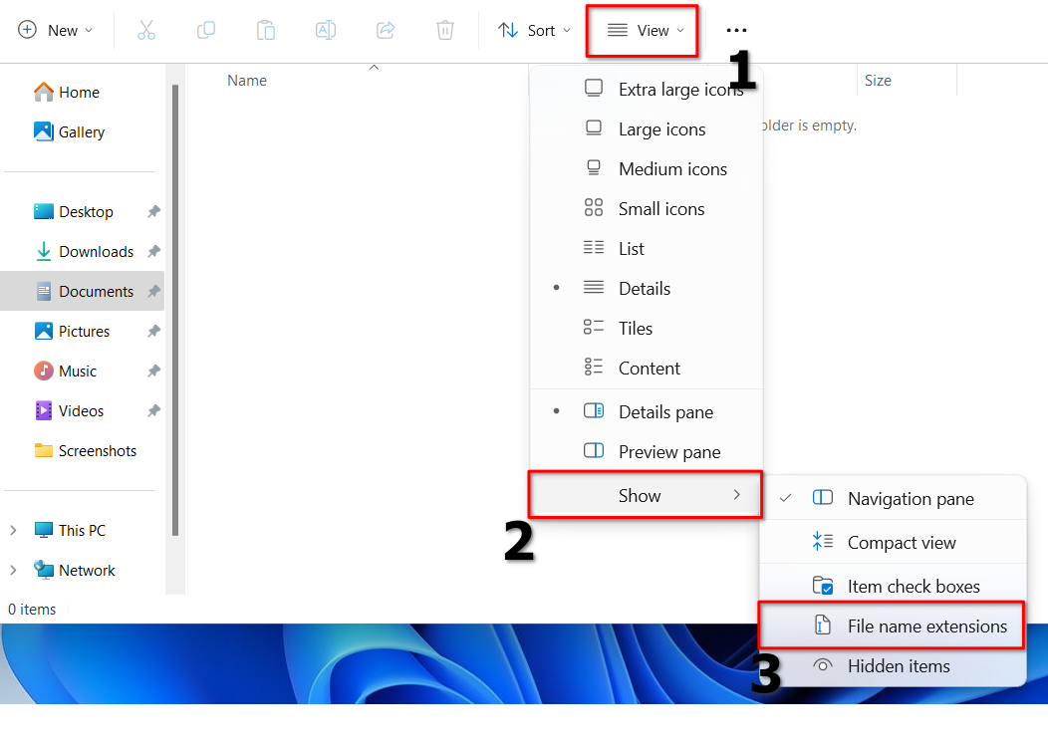Choose Tiles from the View menu
Viewport: 1048px width, 751px height.
coord(635,329)
